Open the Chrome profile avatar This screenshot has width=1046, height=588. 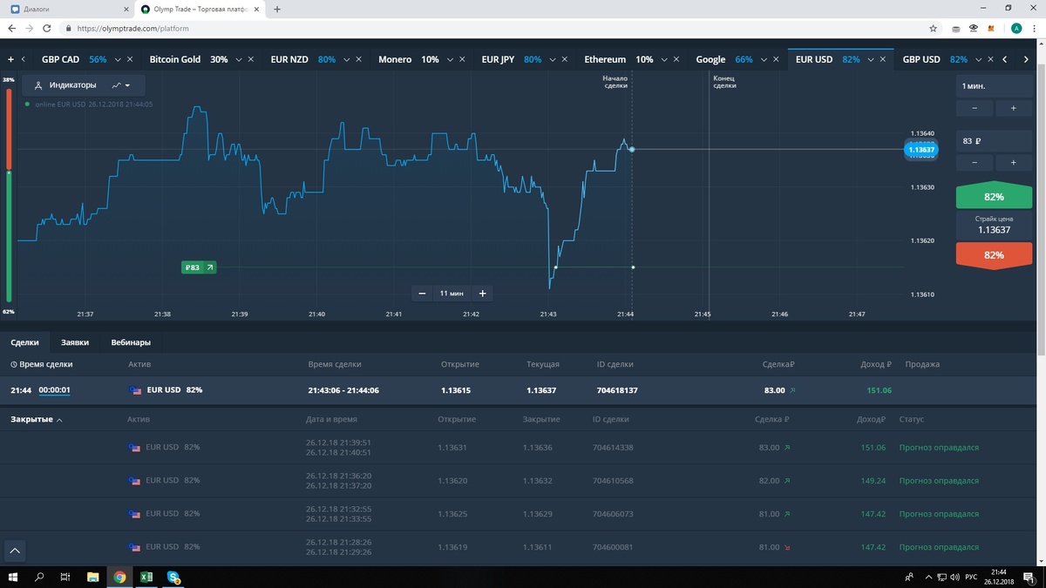(x=1016, y=28)
